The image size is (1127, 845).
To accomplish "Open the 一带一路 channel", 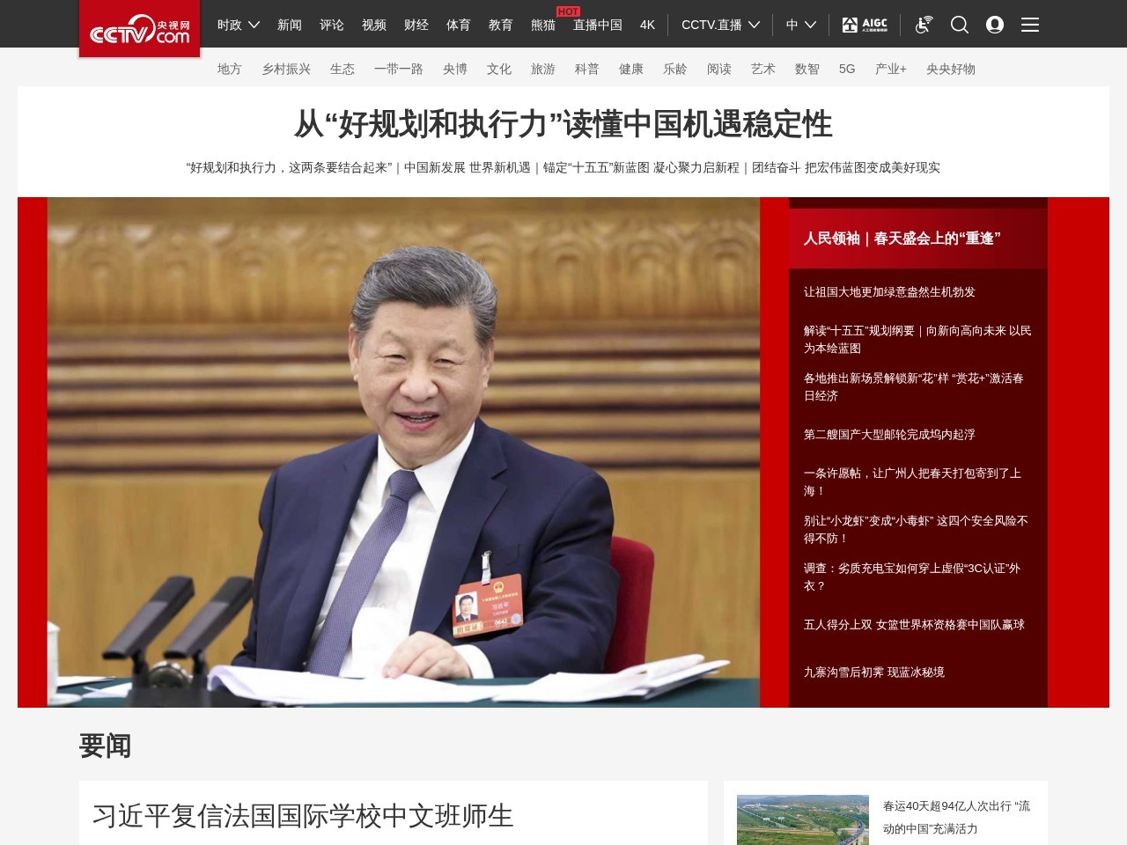I will [x=401, y=69].
